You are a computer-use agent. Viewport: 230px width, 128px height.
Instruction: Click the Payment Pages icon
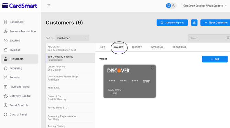5,87
